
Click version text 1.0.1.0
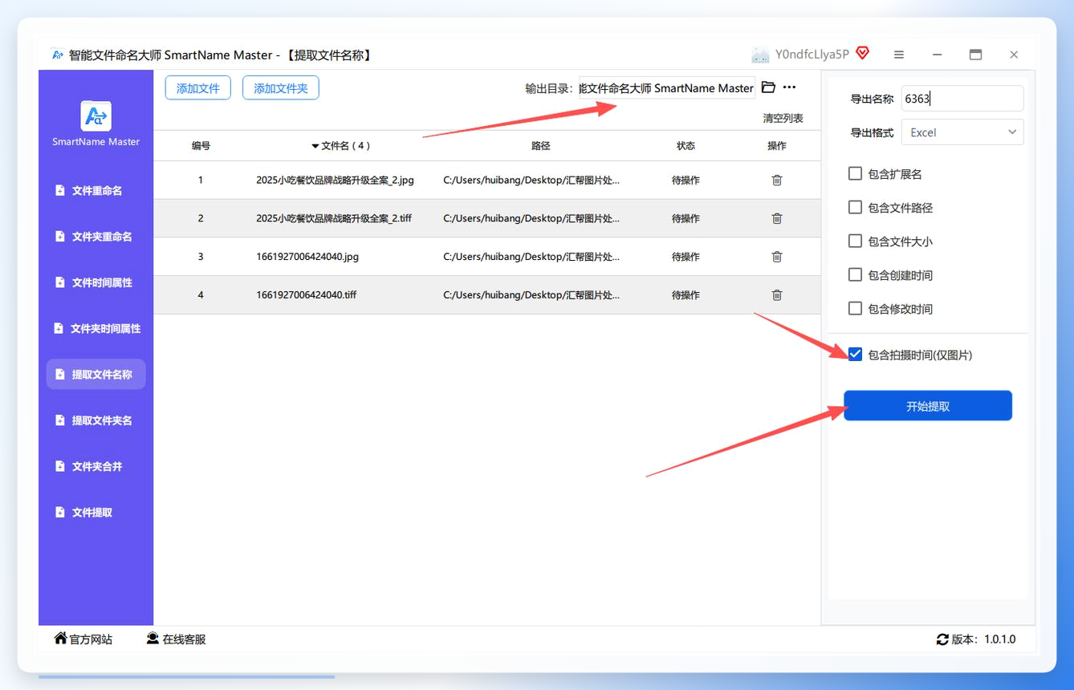tap(999, 639)
